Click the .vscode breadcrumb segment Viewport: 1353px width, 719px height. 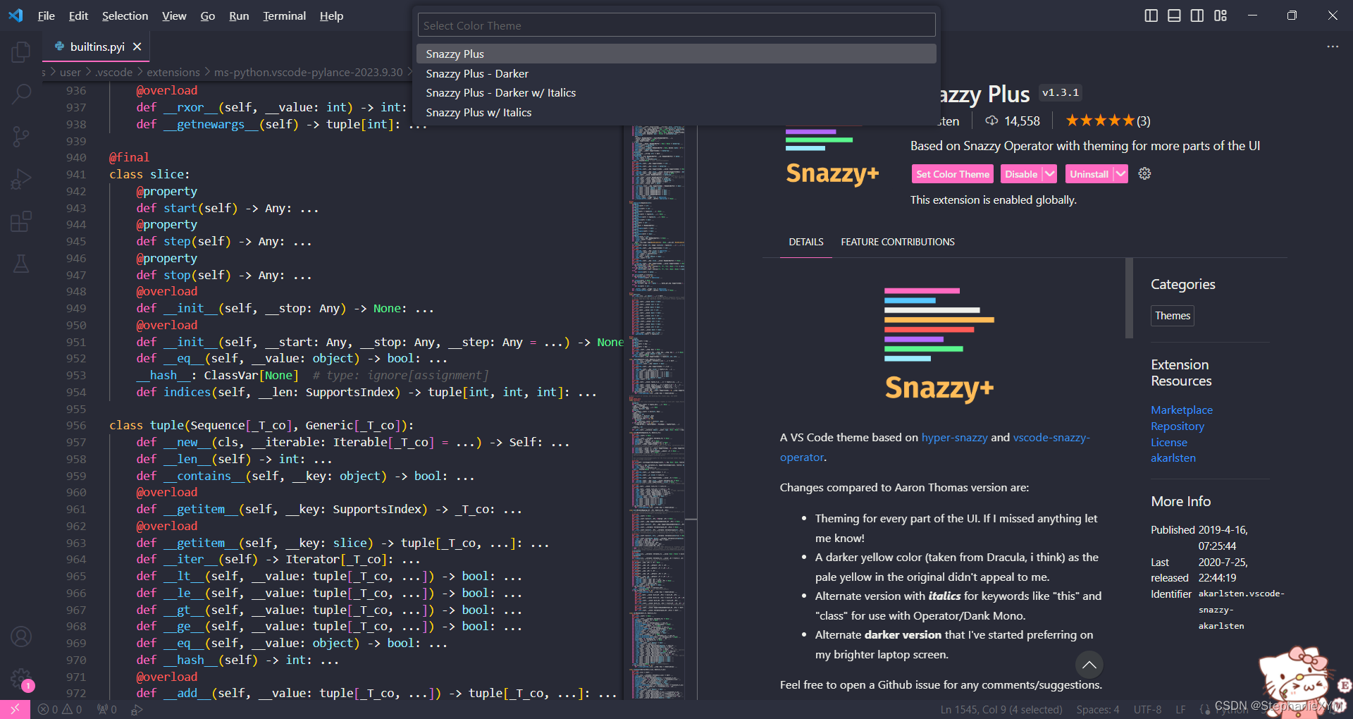pyautogui.click(x=113, y=72)
